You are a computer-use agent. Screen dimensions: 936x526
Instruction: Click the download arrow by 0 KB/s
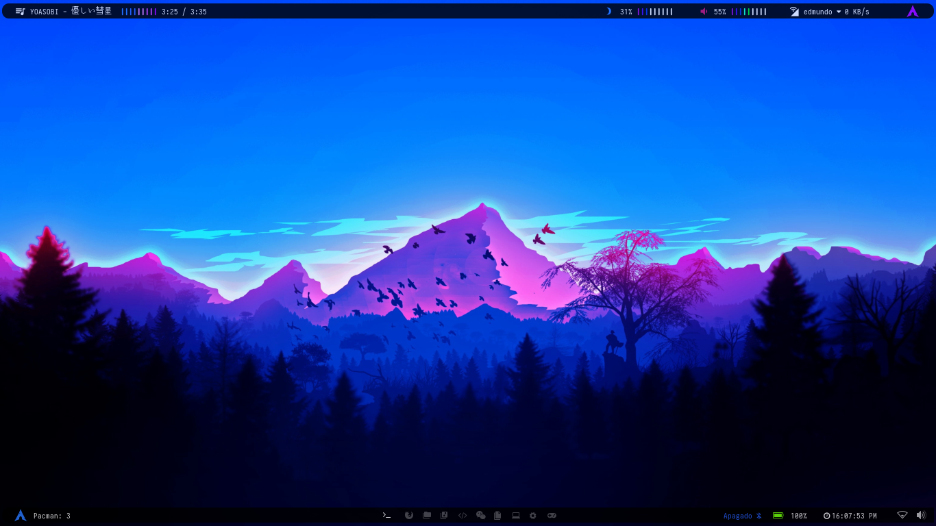coord(839,12)
